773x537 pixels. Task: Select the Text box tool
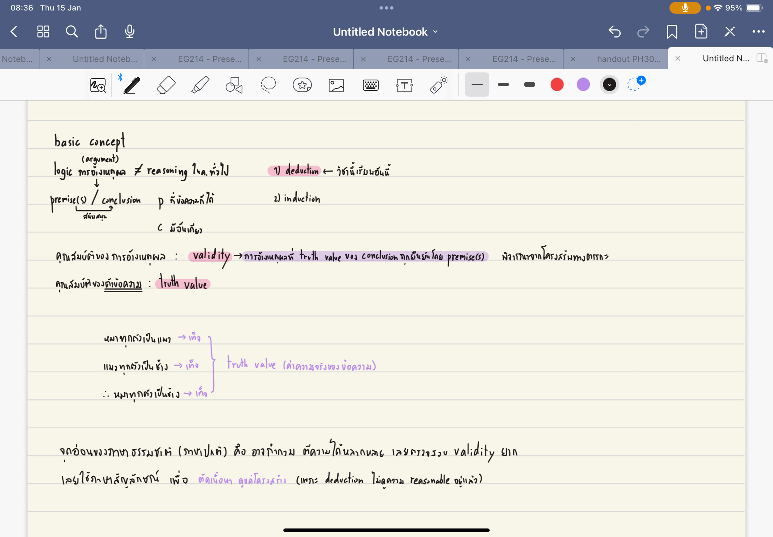(404, 85)
